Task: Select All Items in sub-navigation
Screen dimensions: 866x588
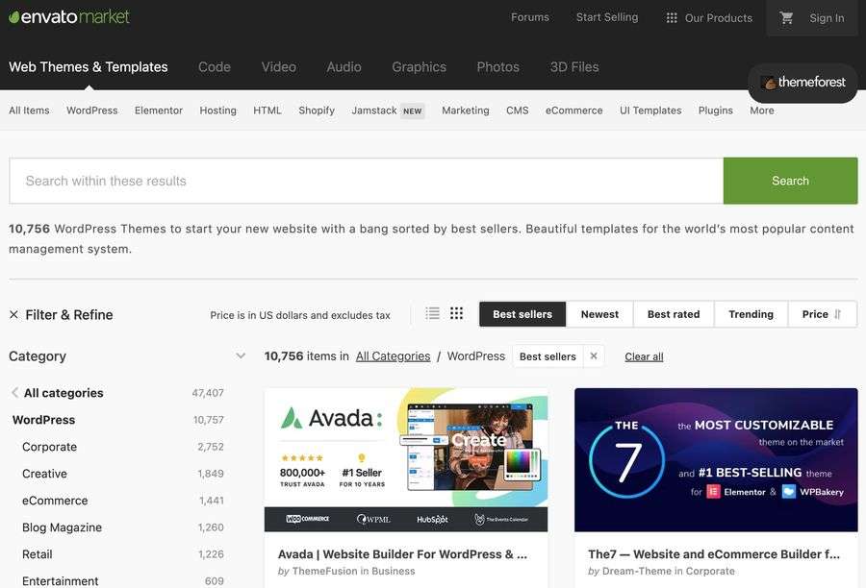Action: tap(29, 110)
